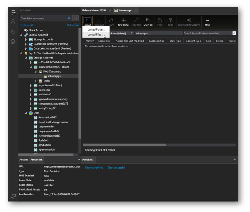
Task: Clear the resource search with the X
Action: (x=69, y=18)
